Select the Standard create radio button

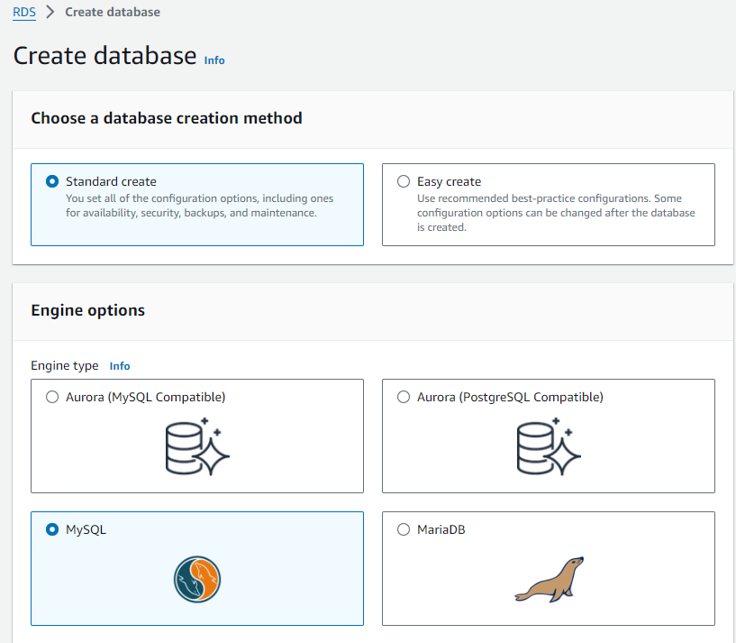click(x=52, y=181)
